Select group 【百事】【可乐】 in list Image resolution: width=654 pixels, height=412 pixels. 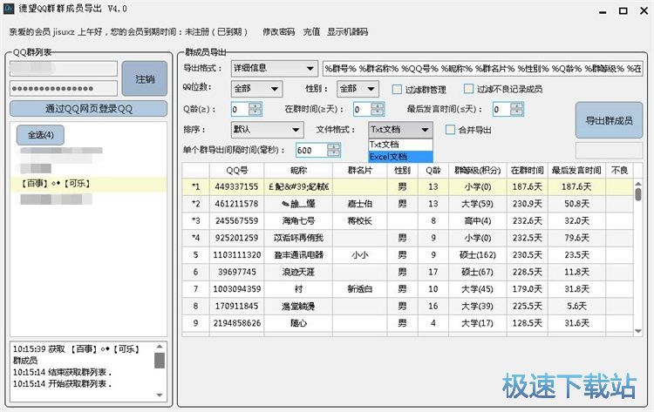point(88,184)
